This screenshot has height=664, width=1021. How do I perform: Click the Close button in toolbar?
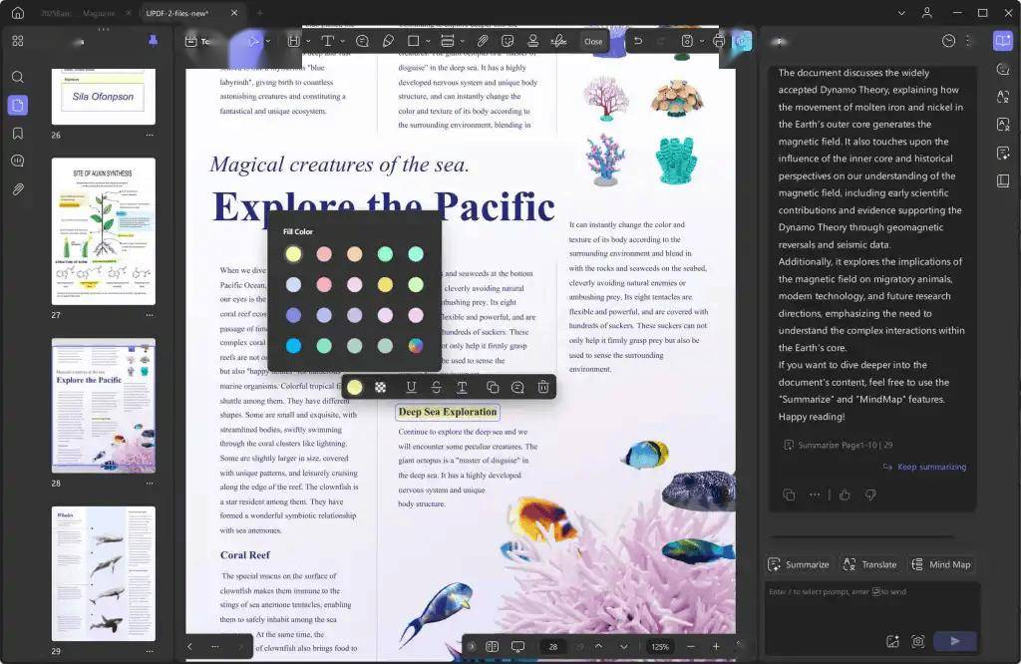click(x=593, y=41)
